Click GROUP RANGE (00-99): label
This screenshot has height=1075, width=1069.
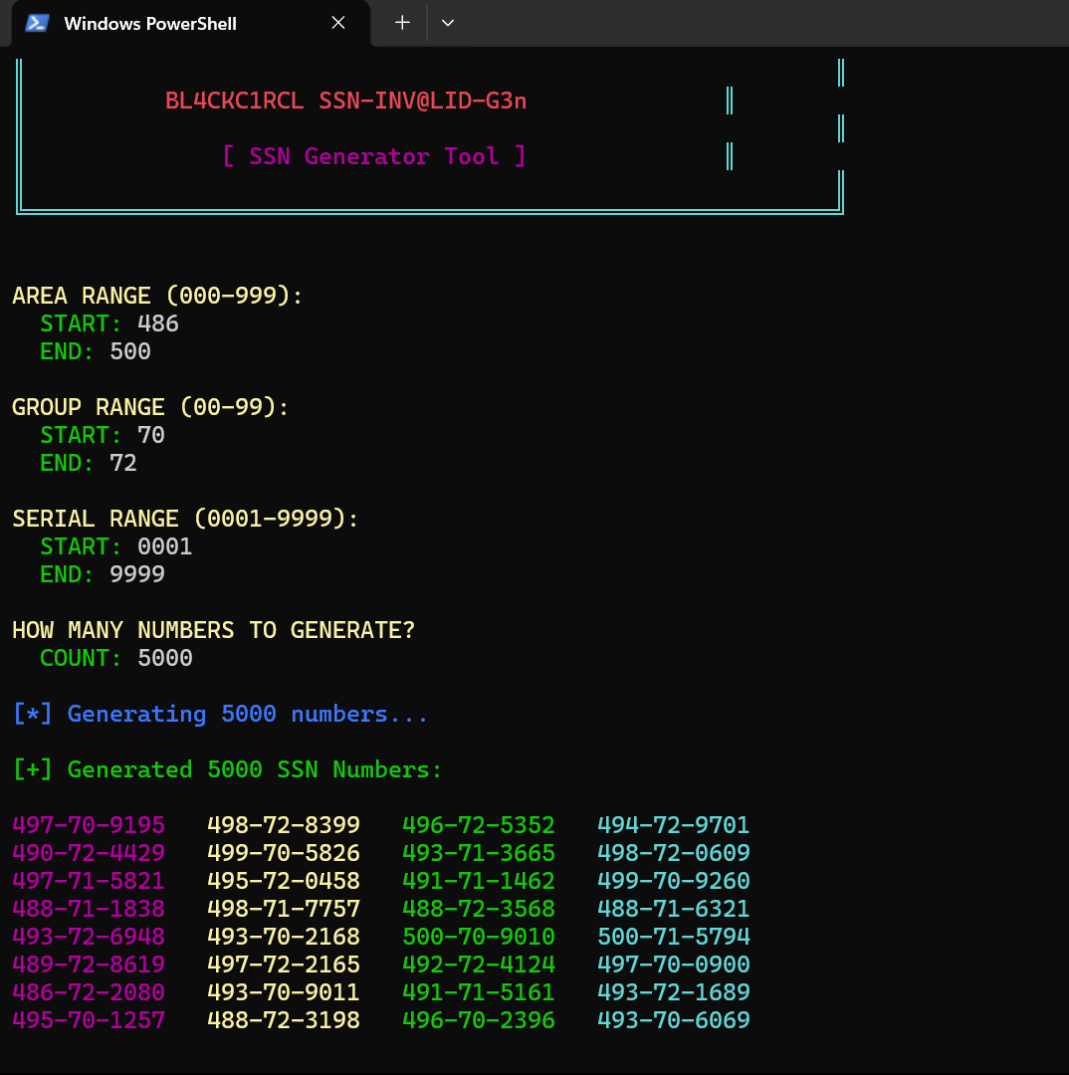pos(150,407)
